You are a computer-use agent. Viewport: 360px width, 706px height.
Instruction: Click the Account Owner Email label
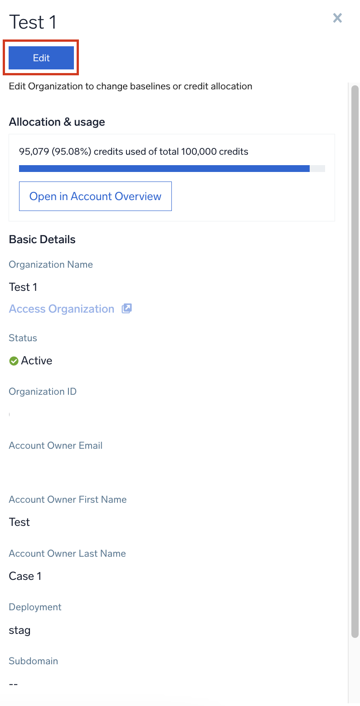(x=55, y=446)
